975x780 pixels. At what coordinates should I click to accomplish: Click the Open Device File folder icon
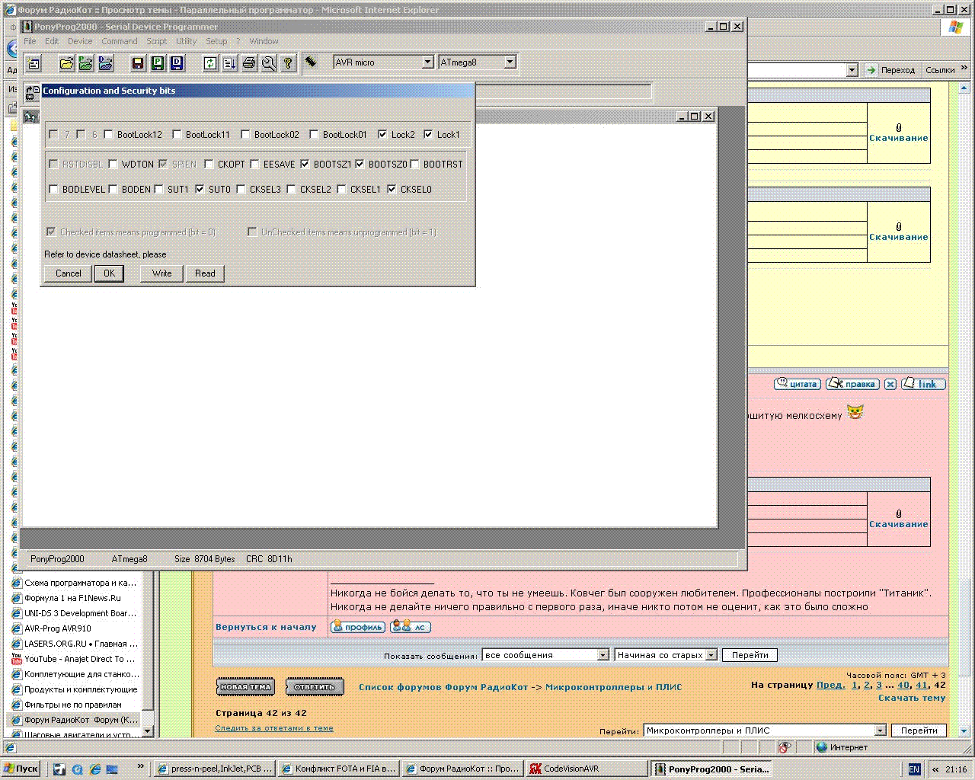click(66, 63)
